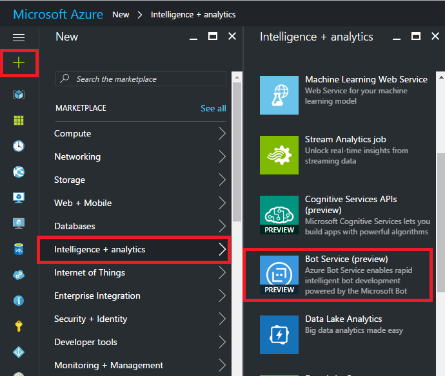Image resolution: width=445 pixels, height=376 pixels.
Task: Open App Services globe icon in sidebar
Action: pyautogui.click(x=19, y=172)
